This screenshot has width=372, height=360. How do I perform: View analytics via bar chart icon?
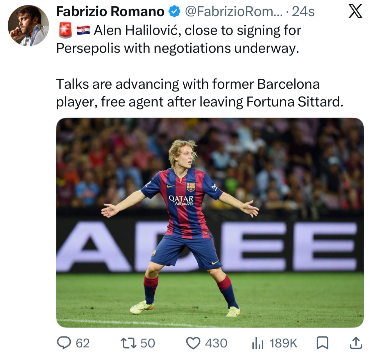258,343
